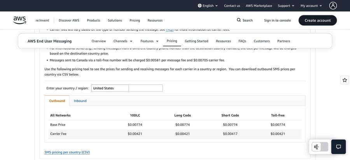Open Resources in the sub-navigation
Screen dimensions: 350x160
coord(224,41)
